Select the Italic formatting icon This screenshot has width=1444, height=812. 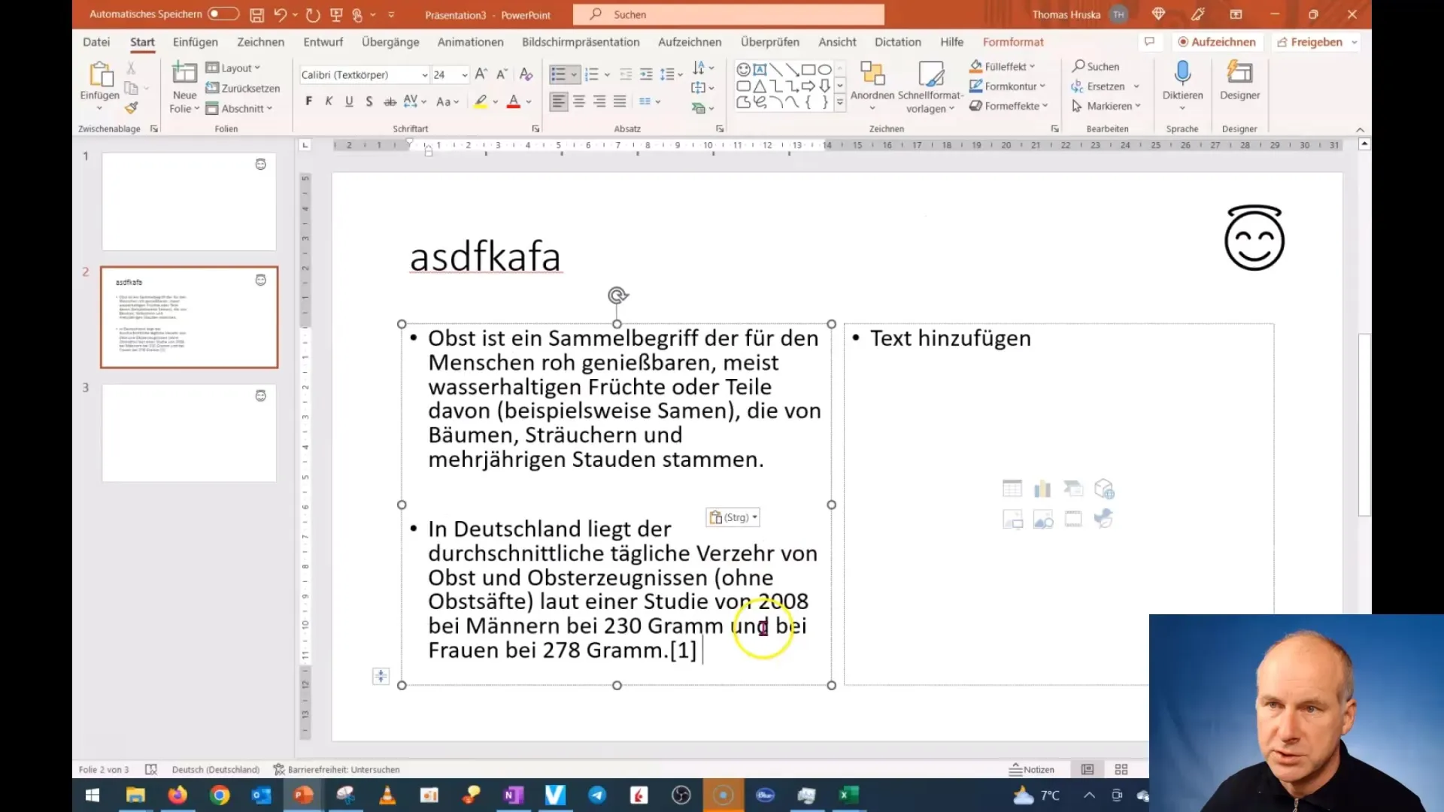pyautogui.click(x=327, y=101)
